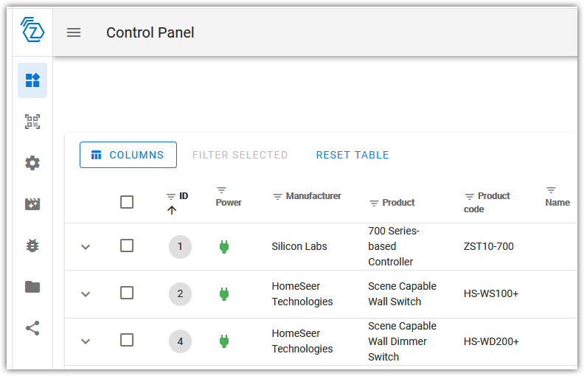584x376 pixels.
Task: Open the Settings gear in sidebar
Action: [32, 163]
